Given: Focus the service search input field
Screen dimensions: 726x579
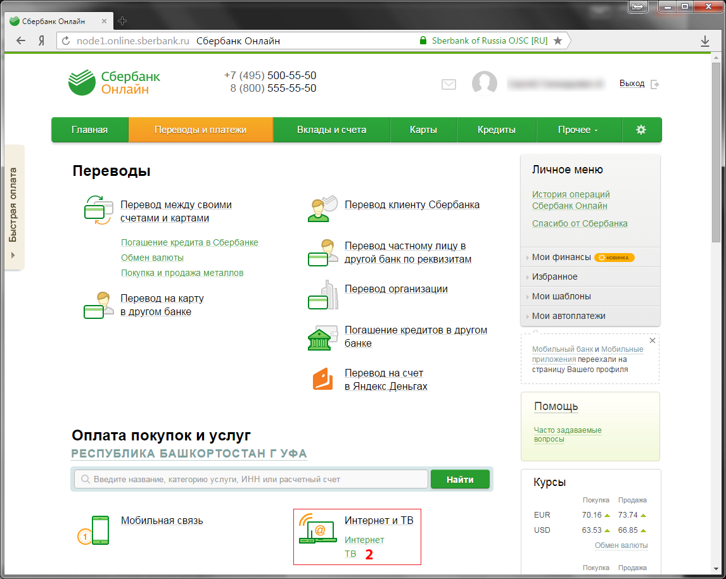Looking at the screenshot, I should click(251, 479).
